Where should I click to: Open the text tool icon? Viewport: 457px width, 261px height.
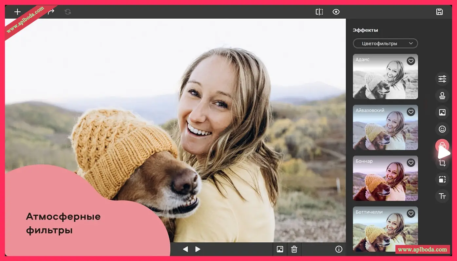click(442, 196)
